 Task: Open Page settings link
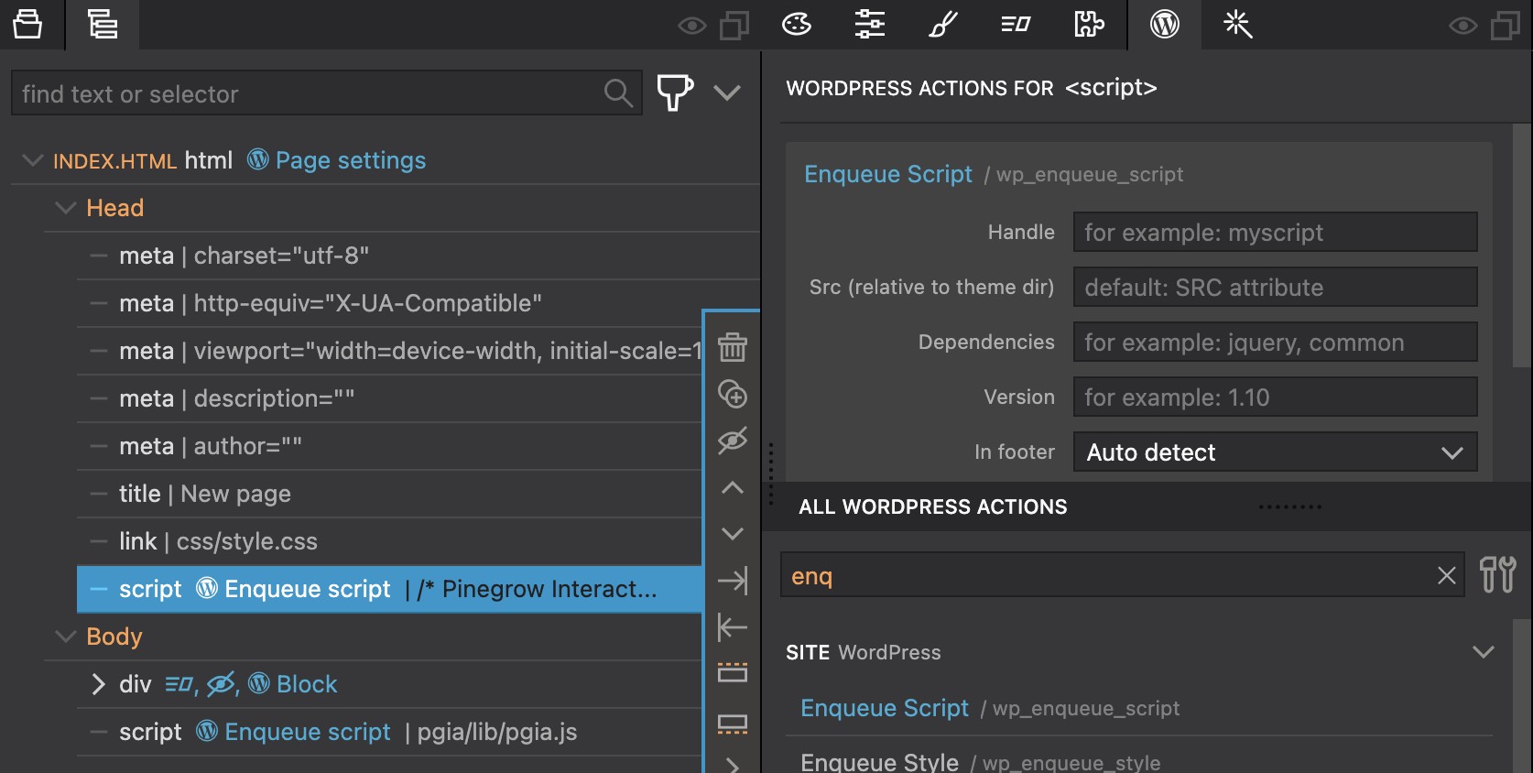coord(351,160)
